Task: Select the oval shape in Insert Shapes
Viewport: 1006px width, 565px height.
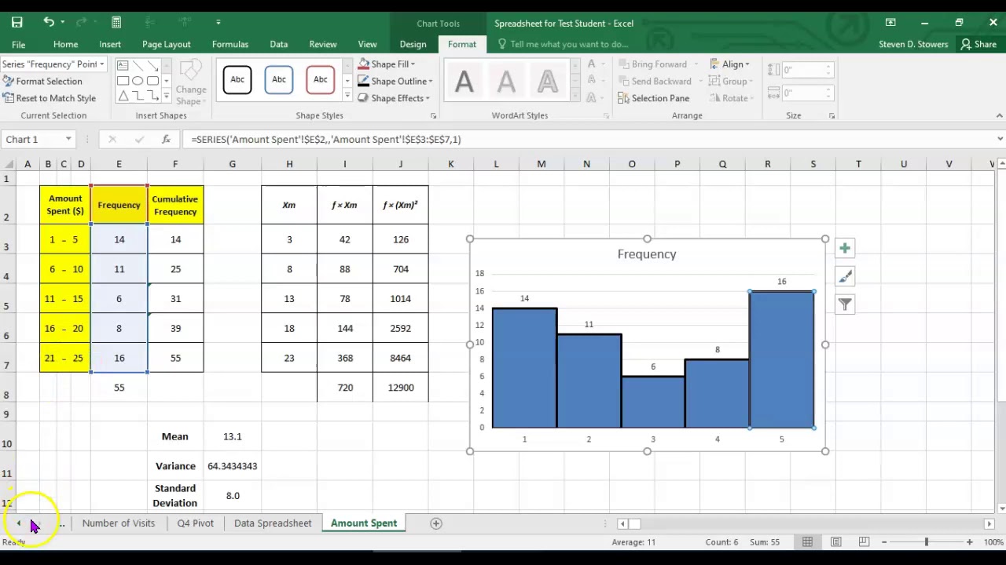Action: tap(138, 80)
